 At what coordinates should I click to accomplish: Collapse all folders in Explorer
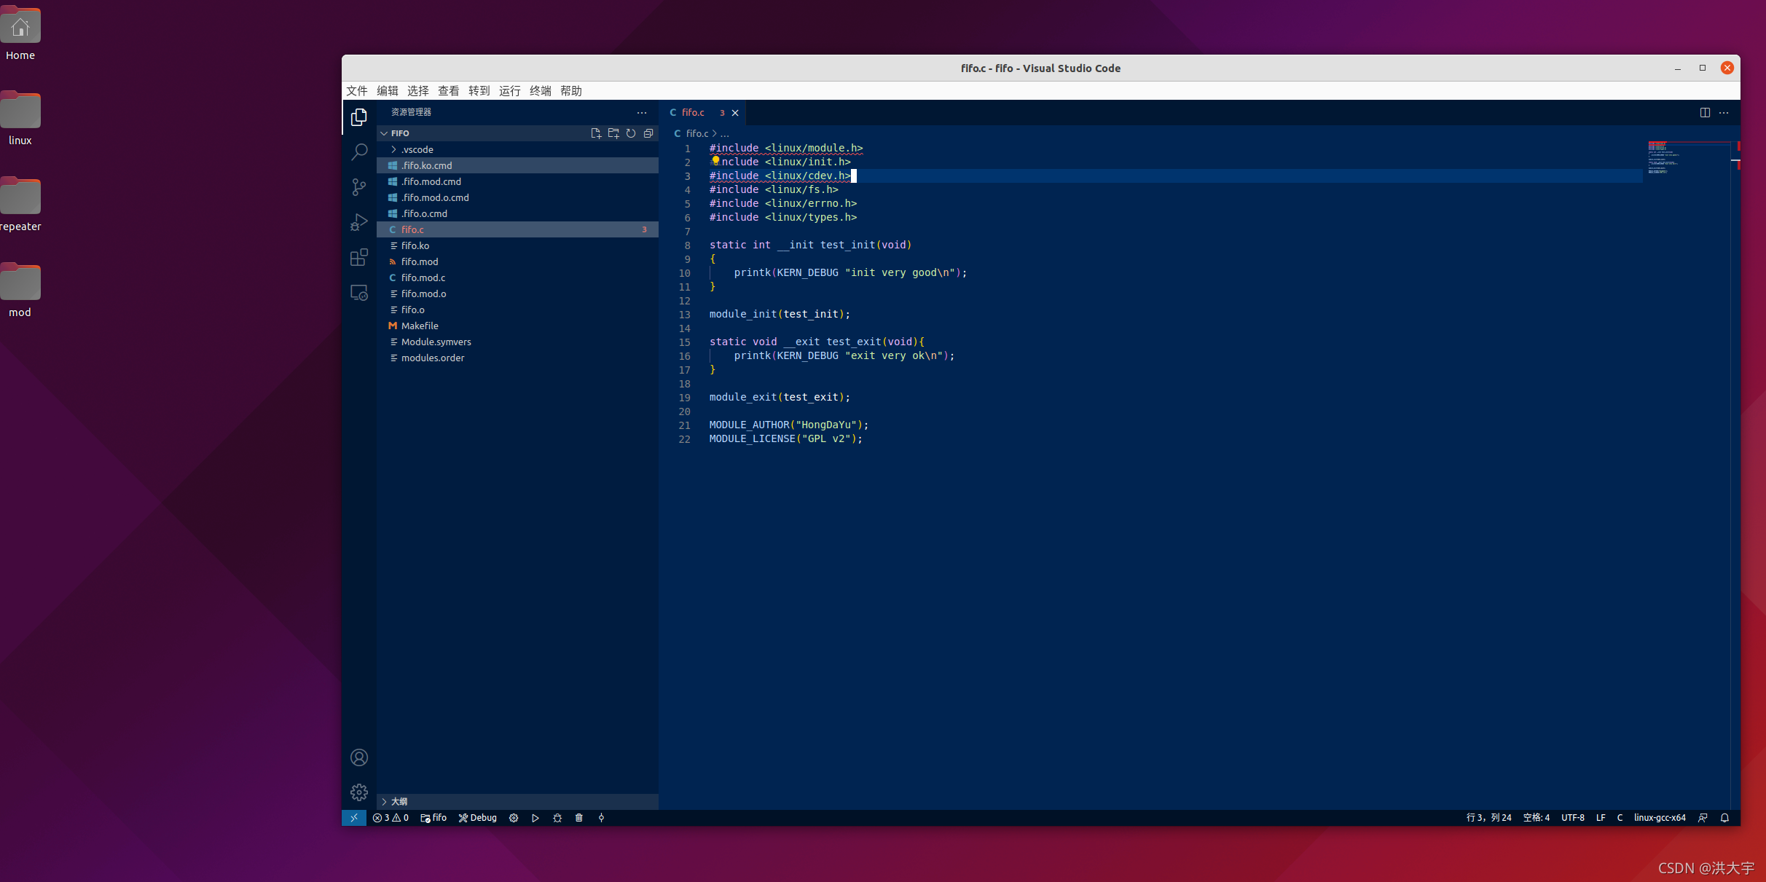coord(648,133)
